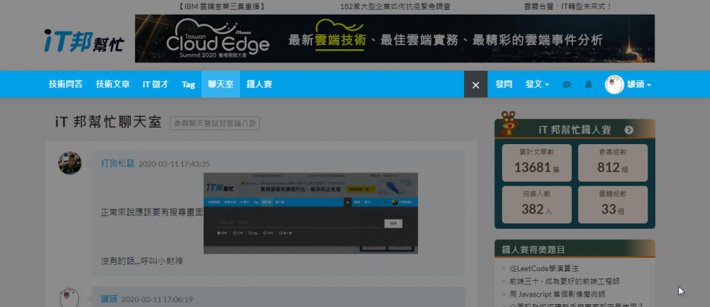
Task: Click the 完賽人數 382 stat card
Action: coord(537,204)
